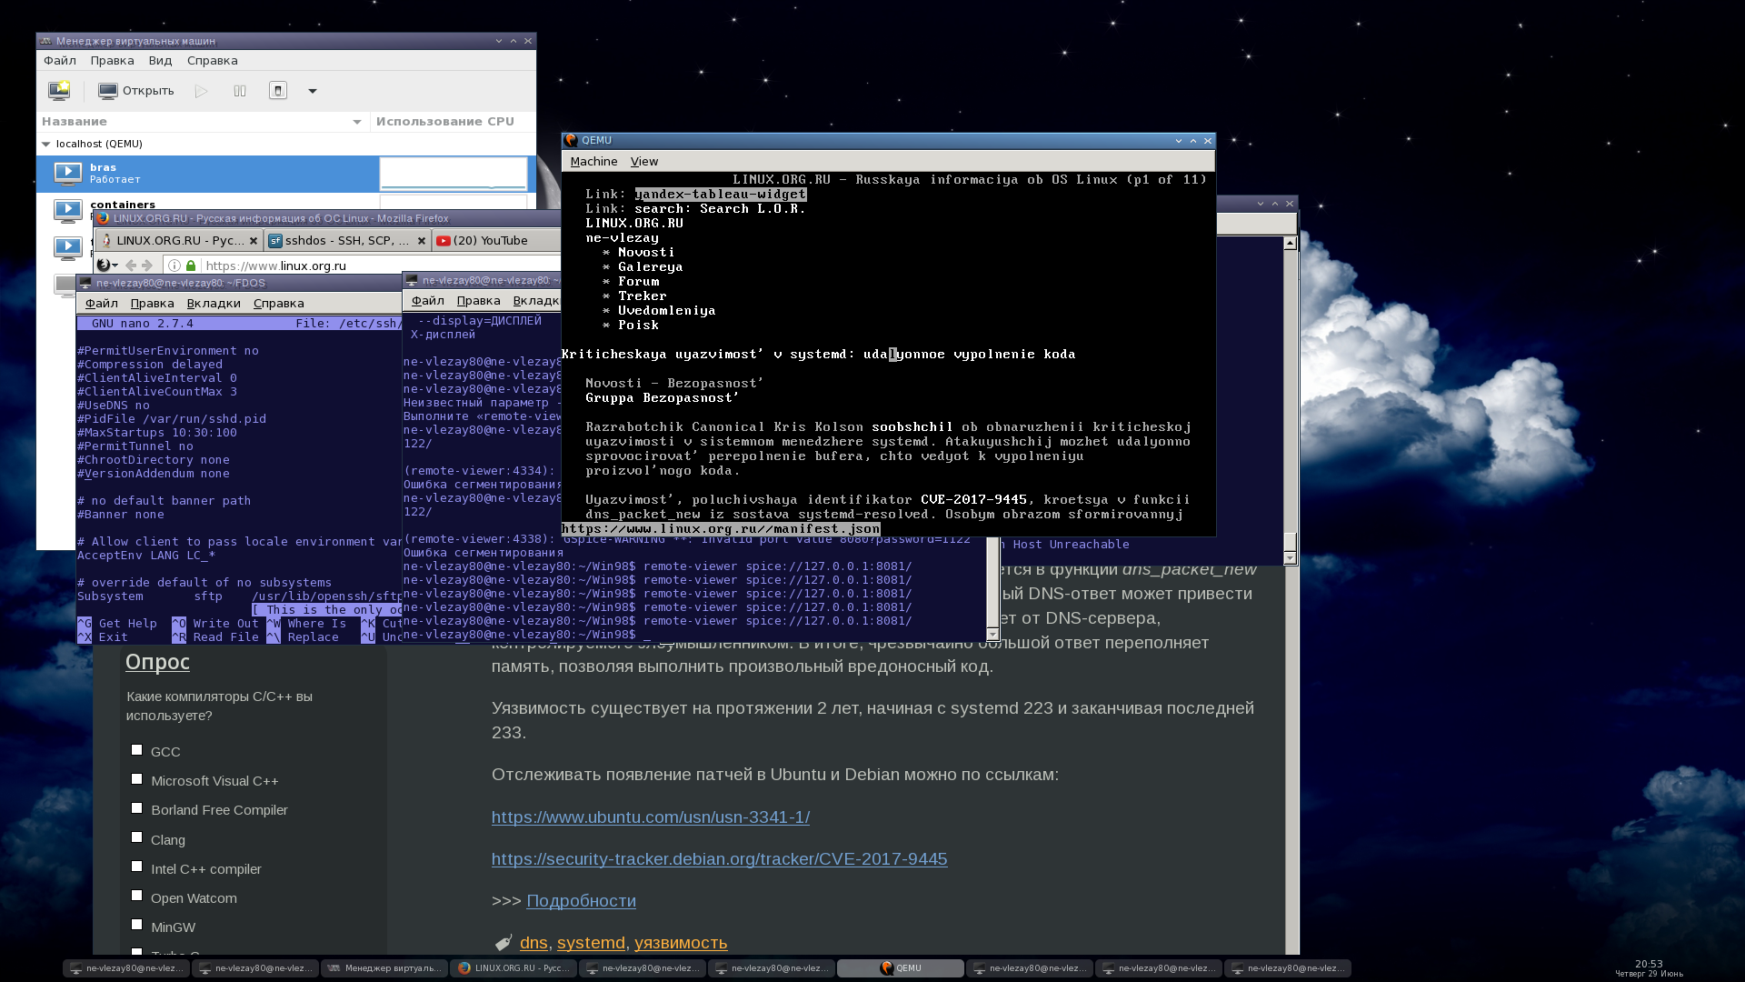The height and width of the screenshot is (982, 1745).
Task: Click the QEMU window title bar icon
Action: click(572, 140)
